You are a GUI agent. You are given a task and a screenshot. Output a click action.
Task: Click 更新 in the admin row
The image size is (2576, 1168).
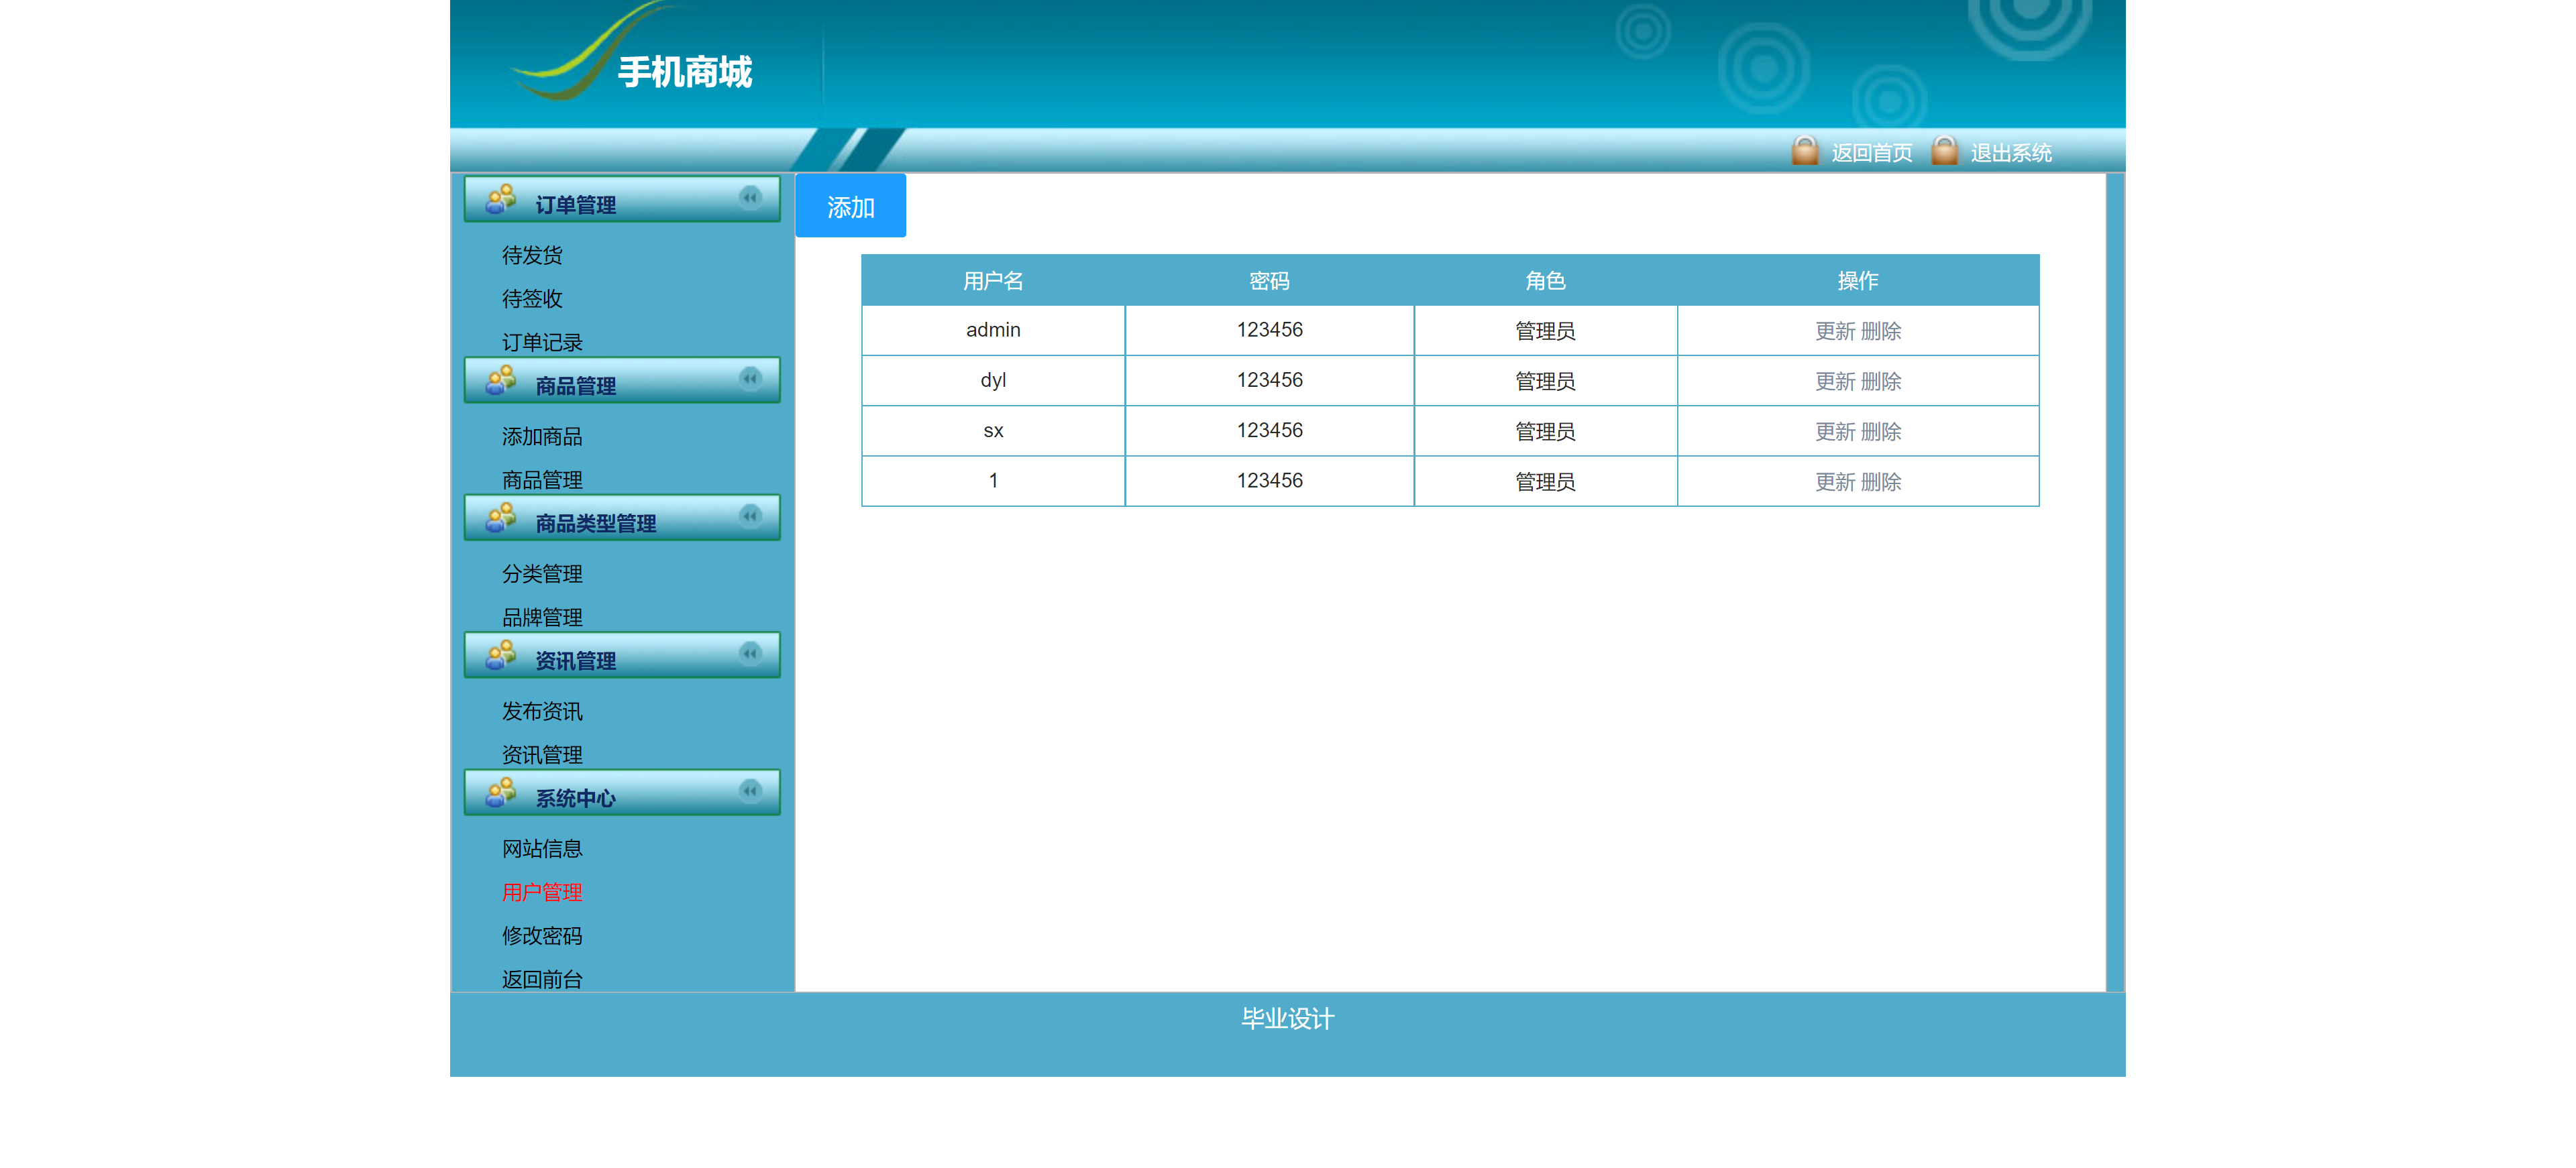tap(1835, 331)
